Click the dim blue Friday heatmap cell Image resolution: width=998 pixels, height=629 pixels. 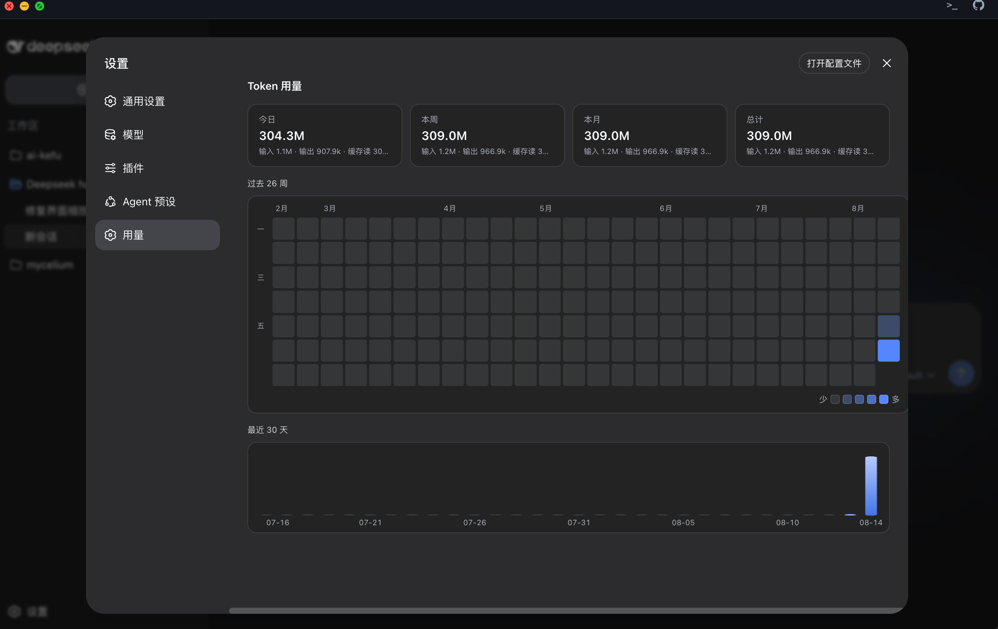click(x=889, y=326)
